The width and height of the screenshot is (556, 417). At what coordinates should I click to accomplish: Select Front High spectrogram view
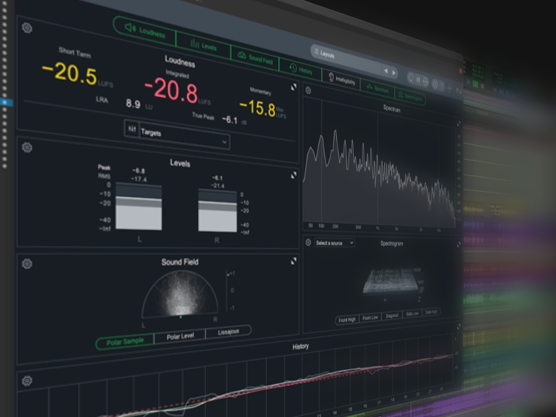tap(347, 319)
